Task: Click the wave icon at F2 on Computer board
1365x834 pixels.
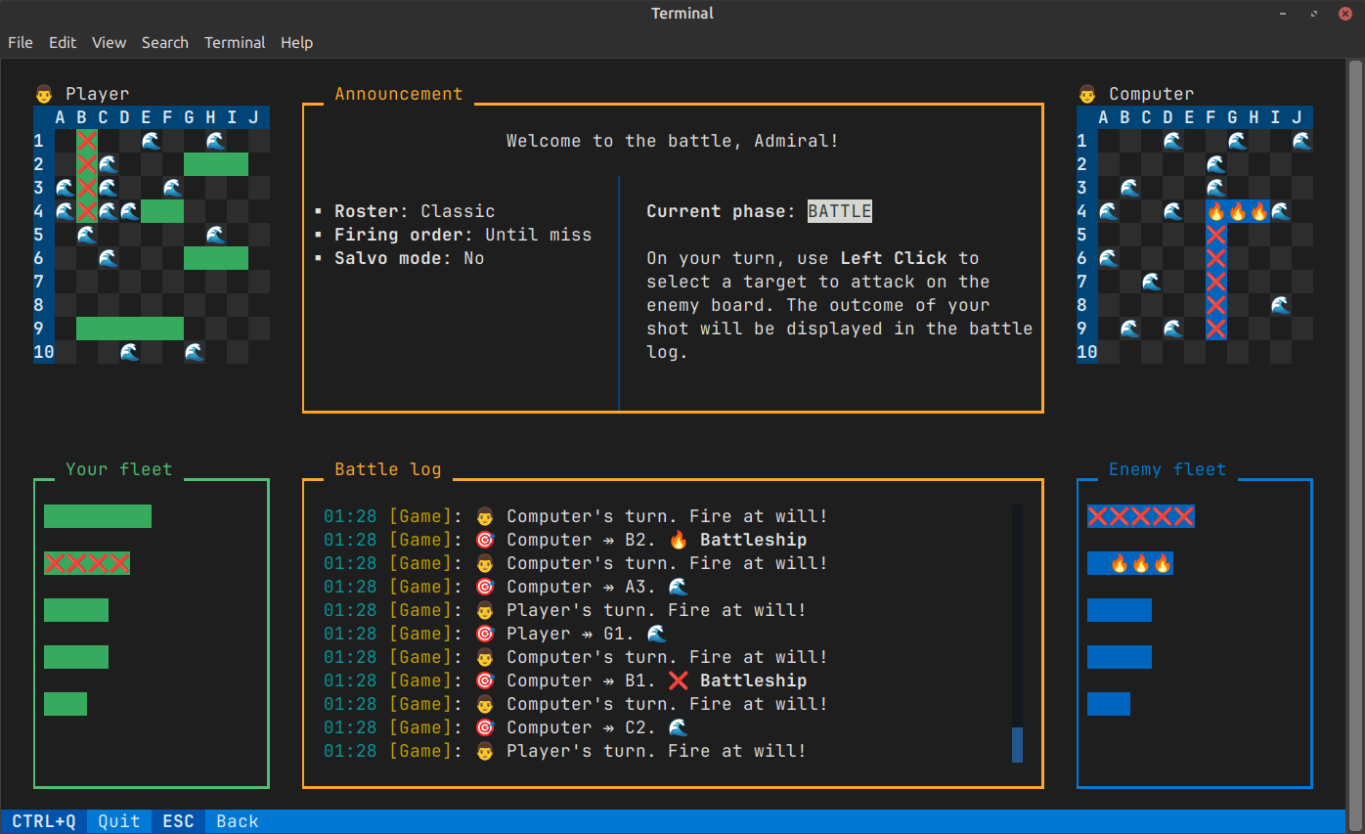Action: (x=1215, y=164)
